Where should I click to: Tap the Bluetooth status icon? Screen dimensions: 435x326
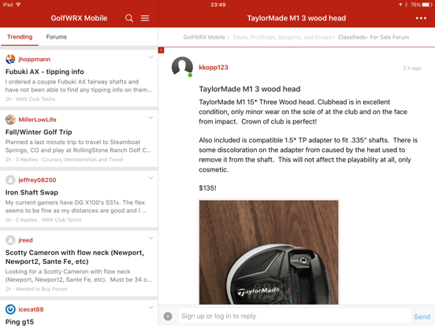(x=406, y=5)
